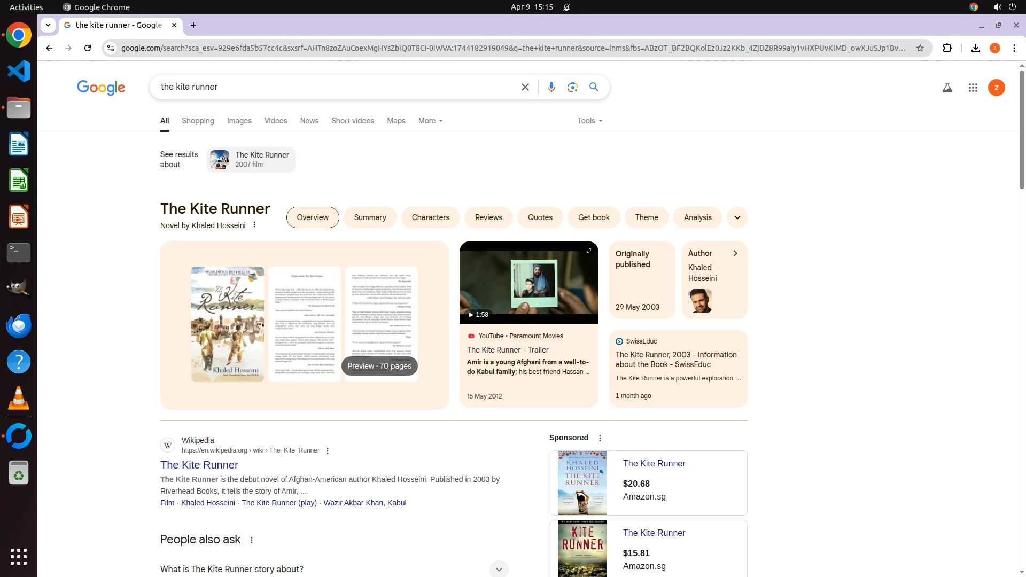1026x577 pixels.
Task: Open Chrome downloads icon
Action: [975, 48]
